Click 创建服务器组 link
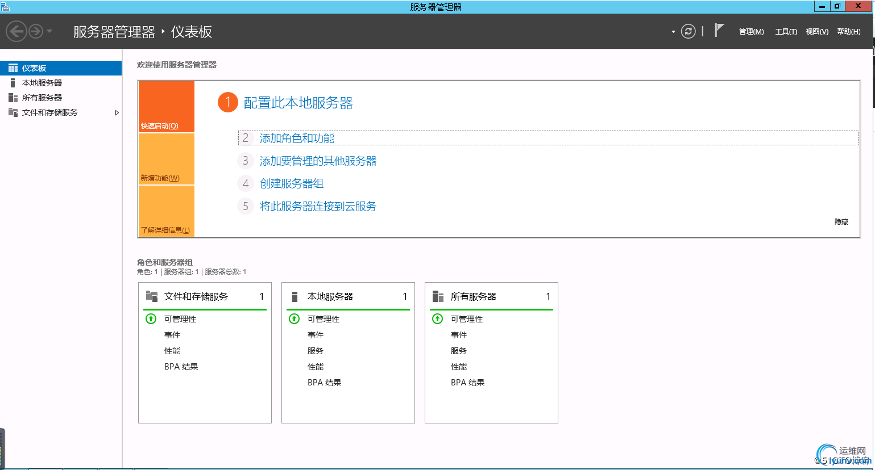 pos(292,183)
